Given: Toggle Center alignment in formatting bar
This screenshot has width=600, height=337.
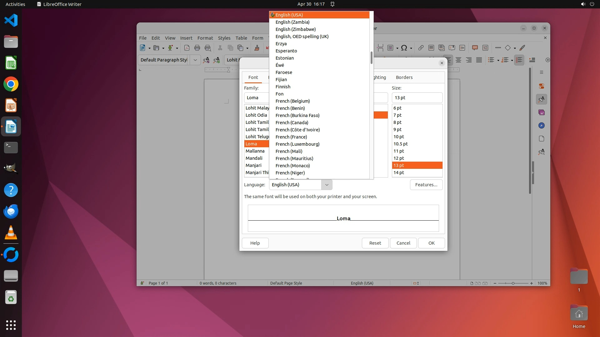Looking at the screenshot, I should click(x=458, y=60).
